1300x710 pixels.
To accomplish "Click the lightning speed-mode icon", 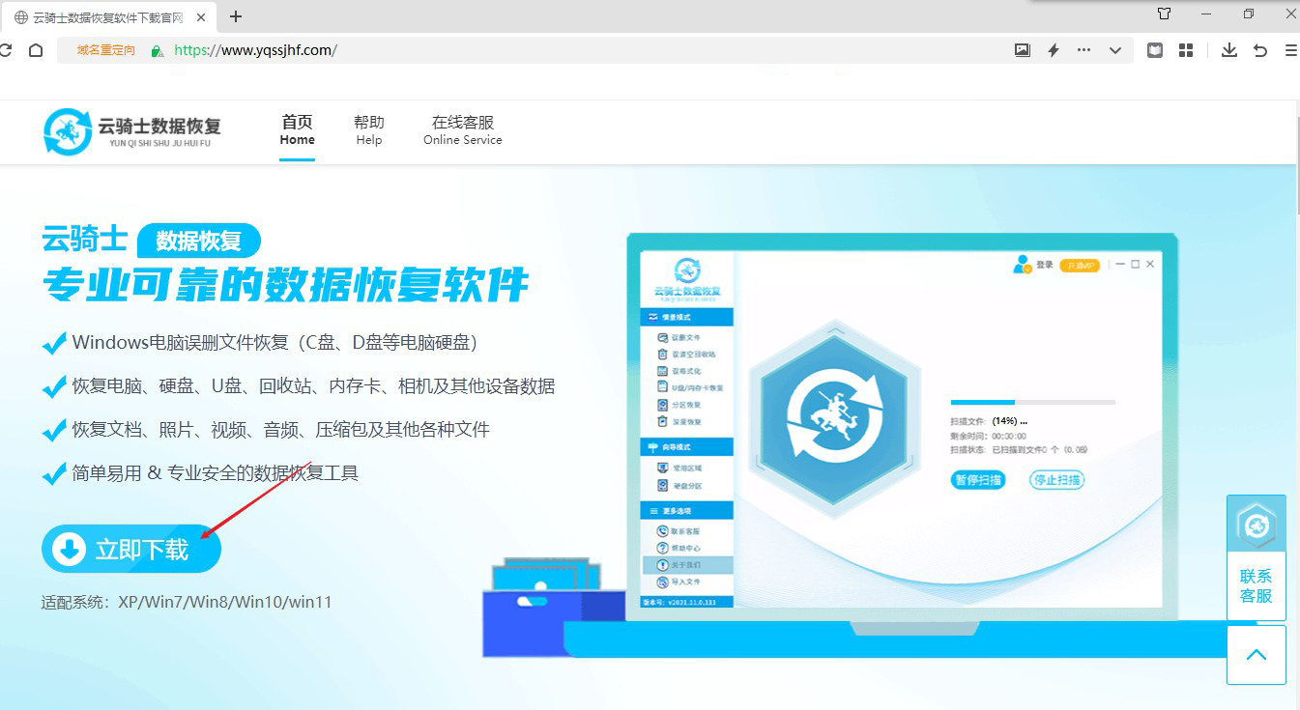I will (x=1054, y=50).
